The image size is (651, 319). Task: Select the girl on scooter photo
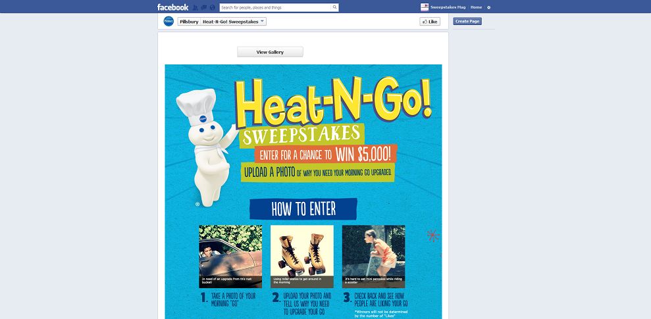[373, 257]
